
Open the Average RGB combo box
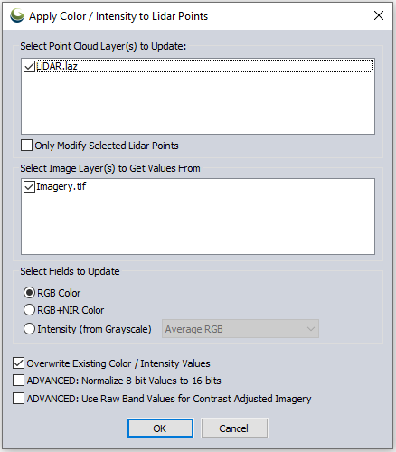click(x=240, y=329)
